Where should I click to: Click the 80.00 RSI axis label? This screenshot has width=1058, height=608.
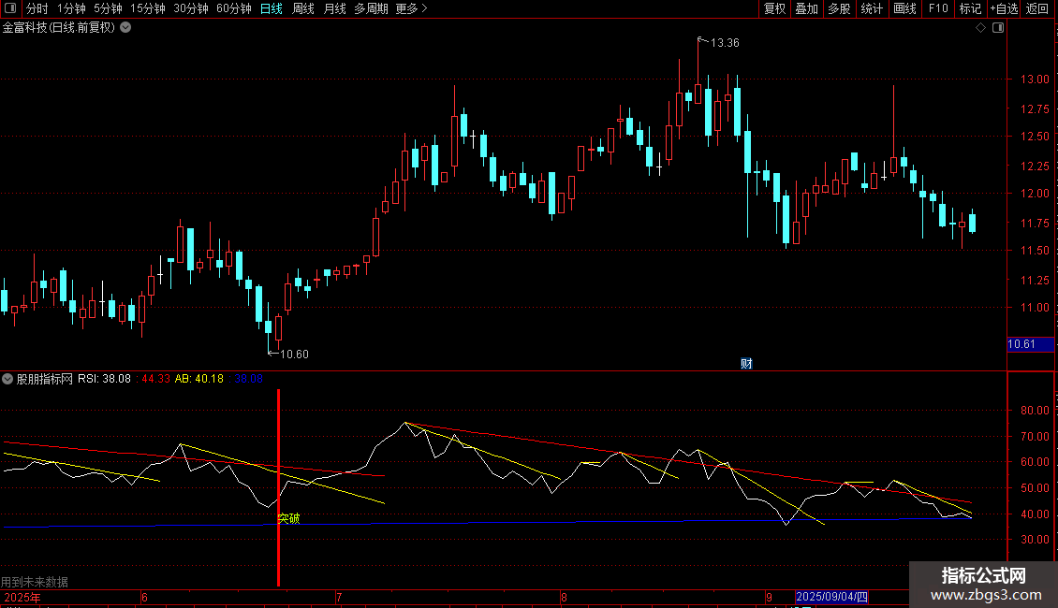click(1035, 410)
